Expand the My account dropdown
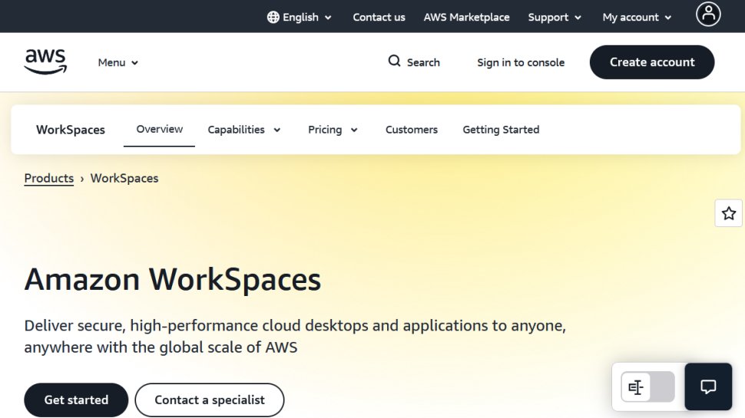Screen dimensions: 745x418 637,17
